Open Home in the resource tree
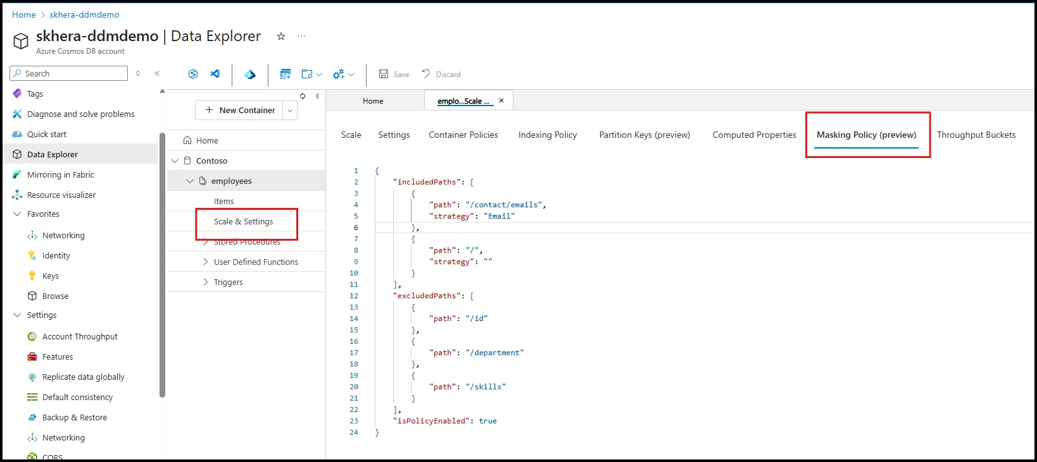Screen dimensions: 1037x462 coord(207,140)
